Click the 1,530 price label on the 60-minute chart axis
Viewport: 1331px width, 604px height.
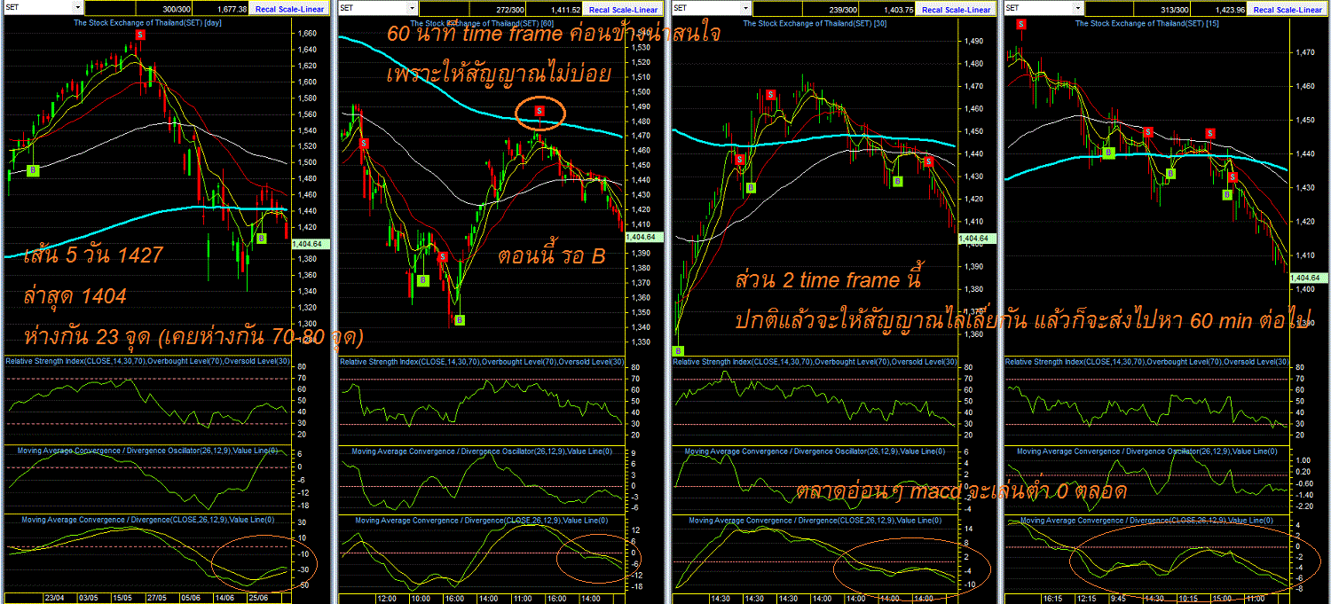coord(640,48)
